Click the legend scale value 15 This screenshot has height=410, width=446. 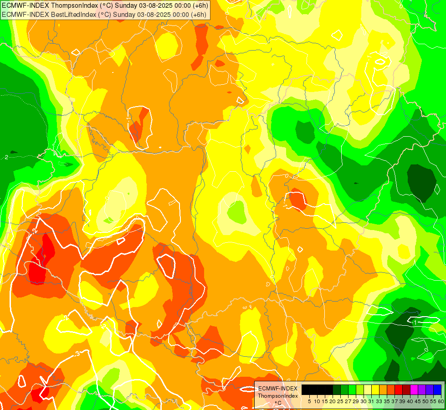click(325, 401)
